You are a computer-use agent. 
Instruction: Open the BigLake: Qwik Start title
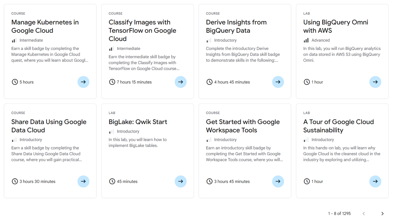coord(138,122)
